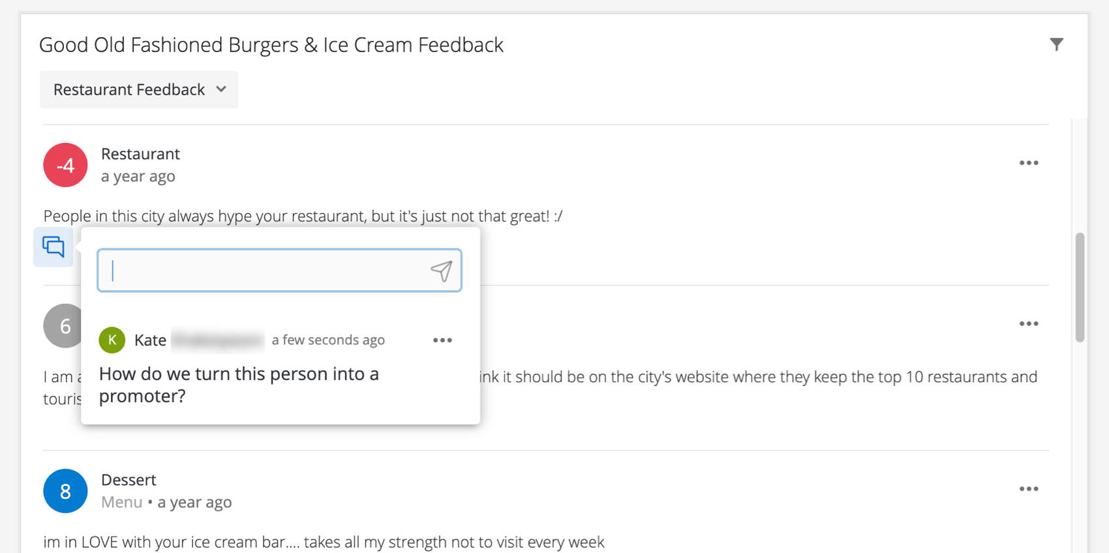The image size is (1109, 553).
Task: Expand the chevron beside Restaurant Feedback
Action: [221, 89]
